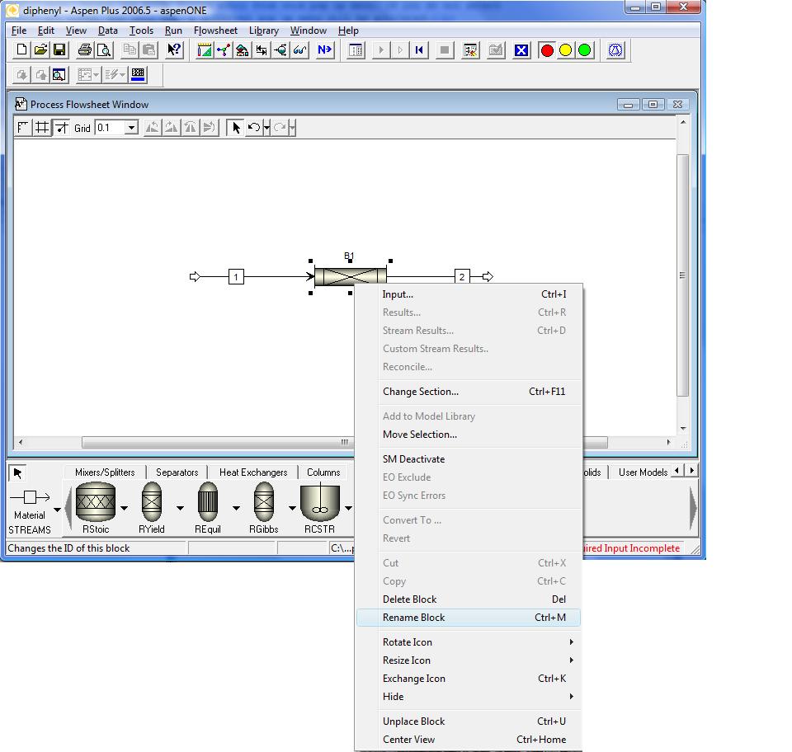Choose Rename Block from the context menu
Image resolution: width=792 pixels, height=752 pixels.
[469, 618]
